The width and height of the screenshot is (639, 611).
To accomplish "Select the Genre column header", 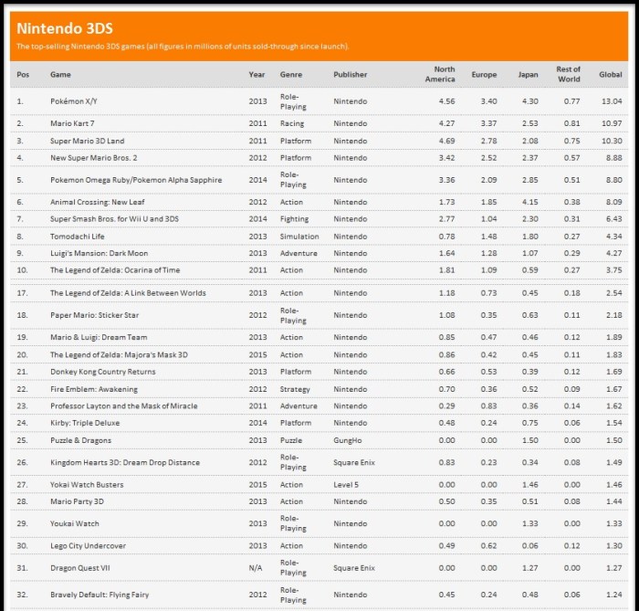I will (x=291, y=75).
